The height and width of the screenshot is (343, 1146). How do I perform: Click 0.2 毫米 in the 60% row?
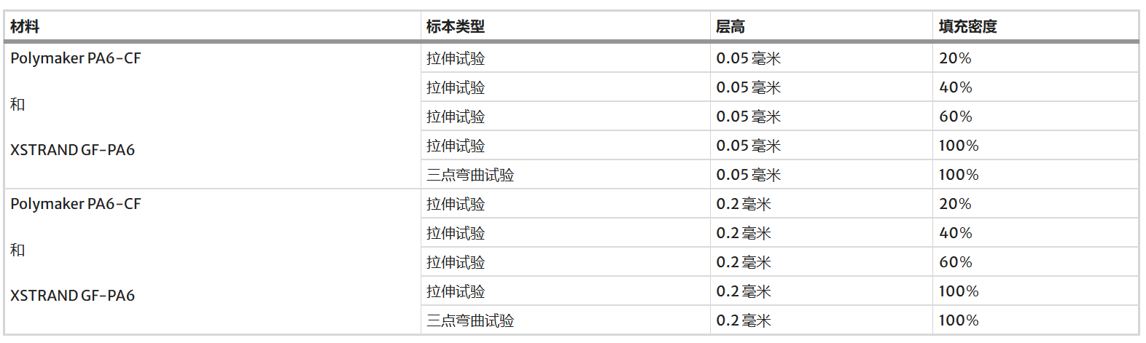(744, 262)
